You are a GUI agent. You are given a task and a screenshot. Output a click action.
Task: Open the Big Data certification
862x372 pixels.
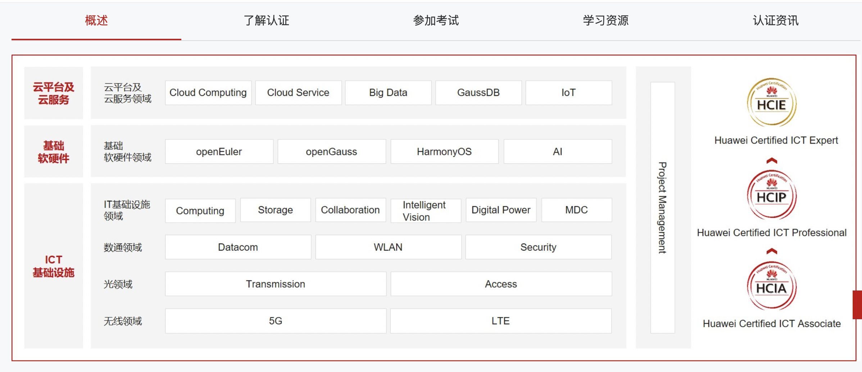pos(388,93)
